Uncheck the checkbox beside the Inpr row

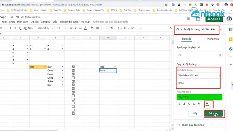tap(73, 67)
